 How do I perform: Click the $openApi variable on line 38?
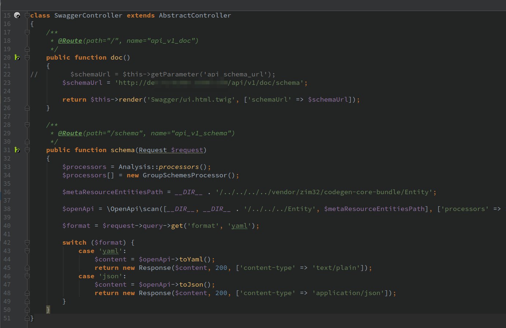78,209
